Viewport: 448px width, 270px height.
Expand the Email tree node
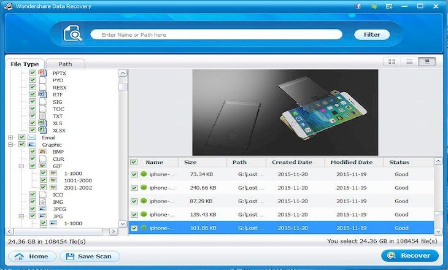tap(10, 137)
